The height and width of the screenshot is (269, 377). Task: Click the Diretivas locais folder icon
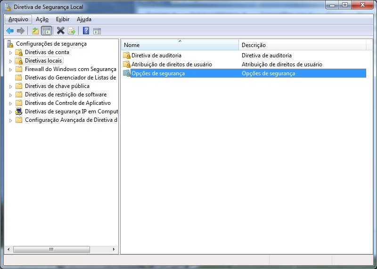pos(19,61)
